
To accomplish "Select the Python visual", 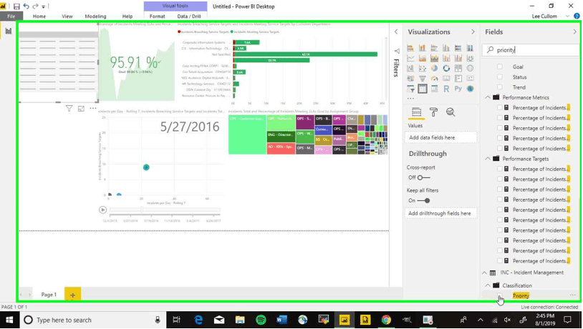I will tap(458, 89).
